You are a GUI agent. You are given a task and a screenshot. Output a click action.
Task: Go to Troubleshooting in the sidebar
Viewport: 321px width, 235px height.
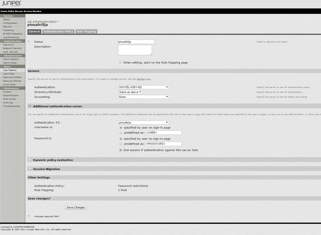click(11, 106)
